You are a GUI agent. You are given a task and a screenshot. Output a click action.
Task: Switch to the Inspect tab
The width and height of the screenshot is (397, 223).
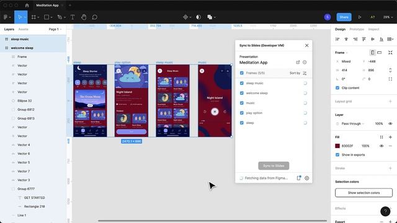(373, 29)
